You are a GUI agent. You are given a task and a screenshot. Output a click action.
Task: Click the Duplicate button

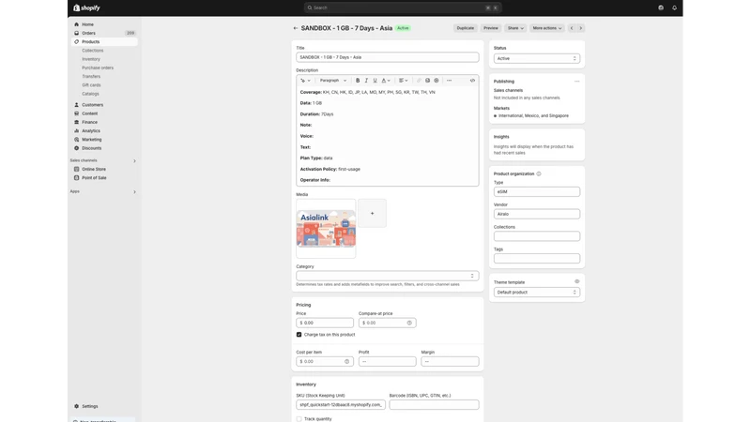(x=465, y=28)
